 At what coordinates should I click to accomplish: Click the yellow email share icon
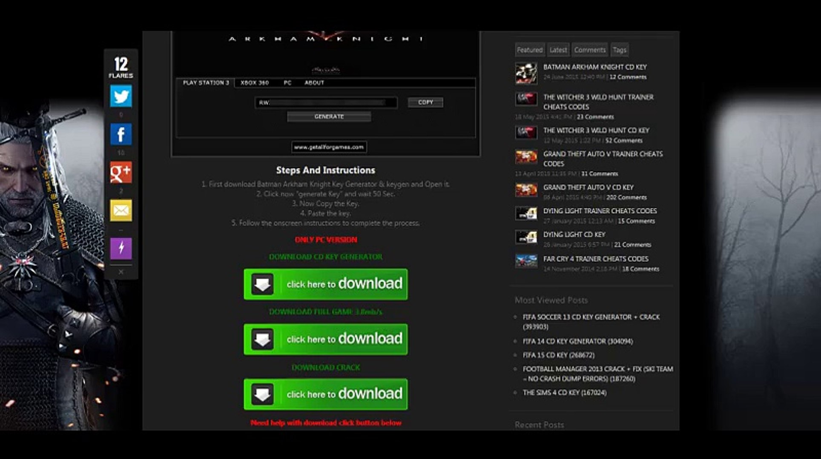[x=121, y=210]
